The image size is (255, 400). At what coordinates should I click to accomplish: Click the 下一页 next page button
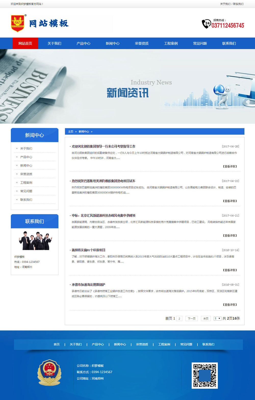tap(192, 318)
